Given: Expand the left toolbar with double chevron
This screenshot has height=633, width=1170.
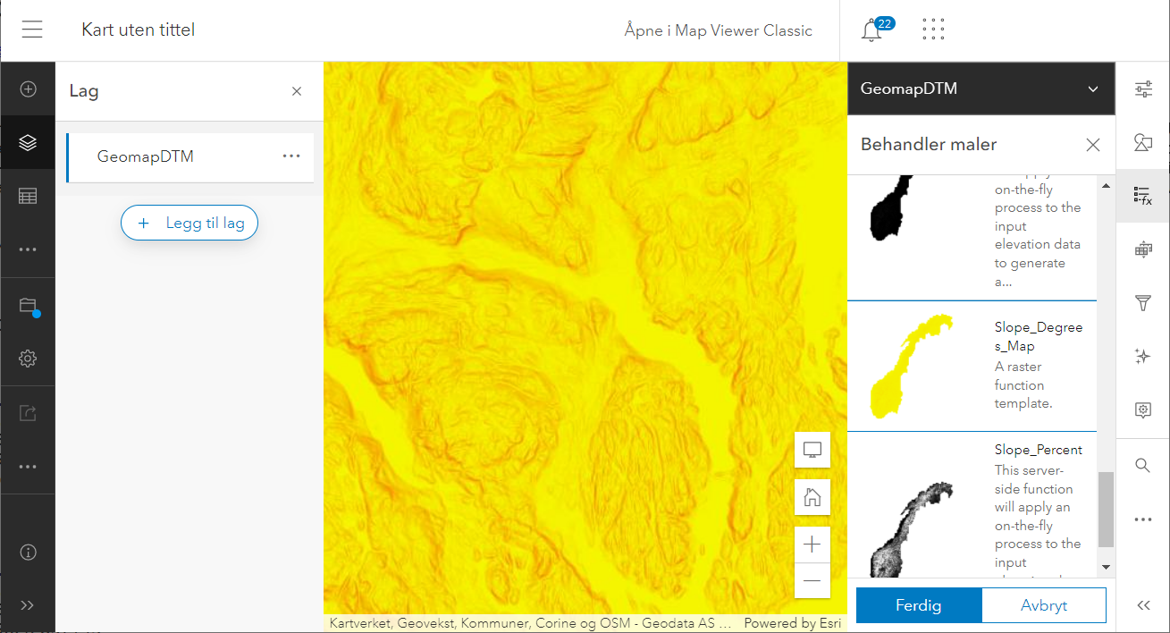Looking at the screenshot, I should click(x=28, y=605).
